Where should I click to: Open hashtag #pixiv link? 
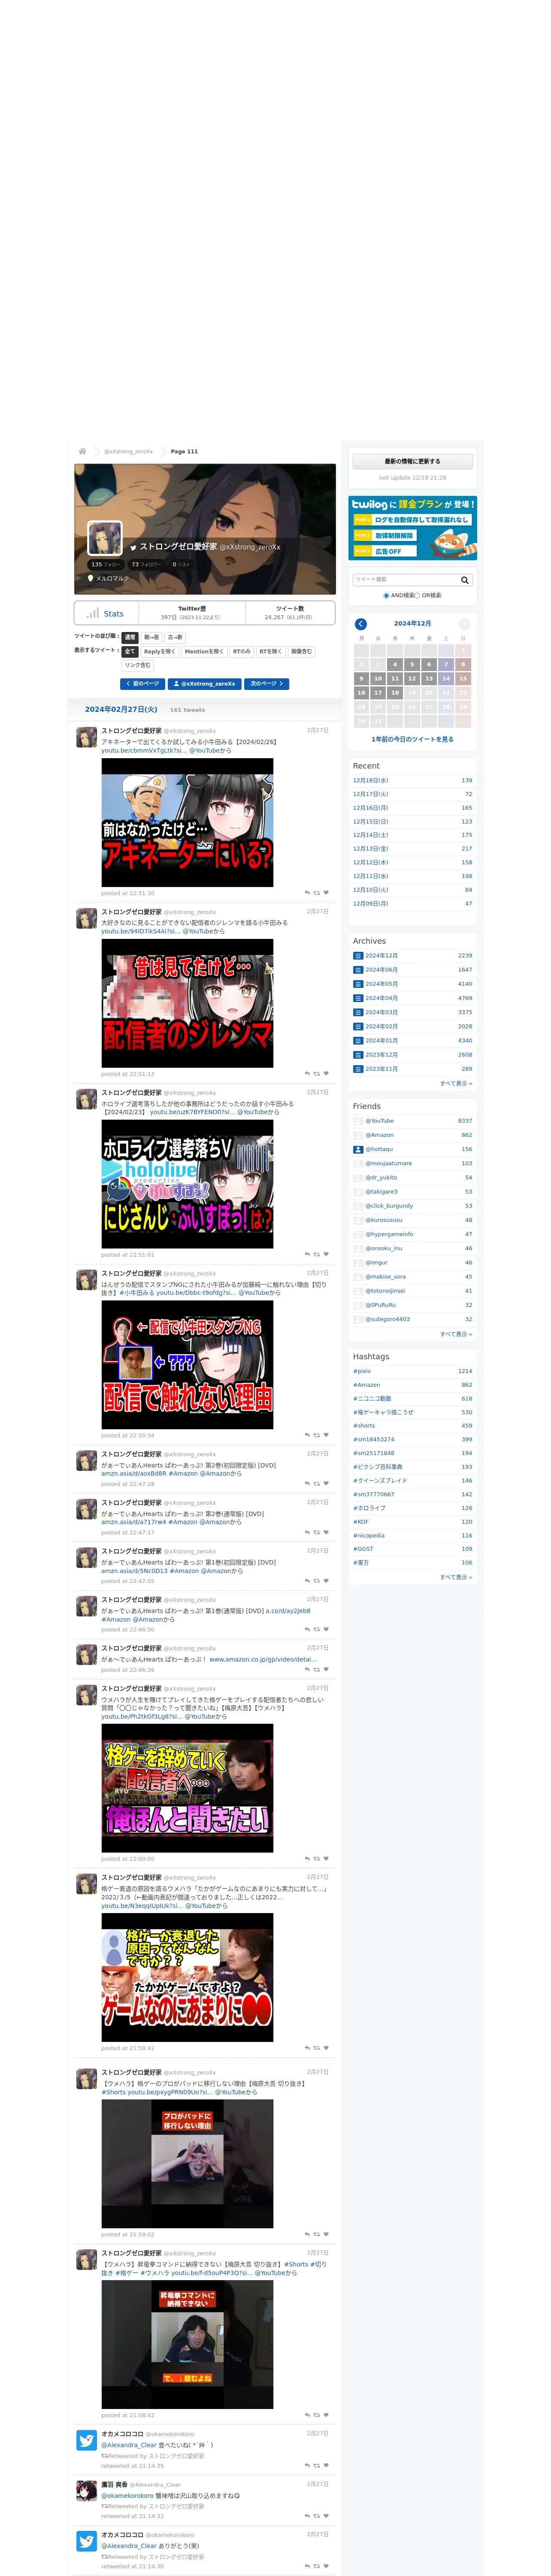click(362, 1371)
